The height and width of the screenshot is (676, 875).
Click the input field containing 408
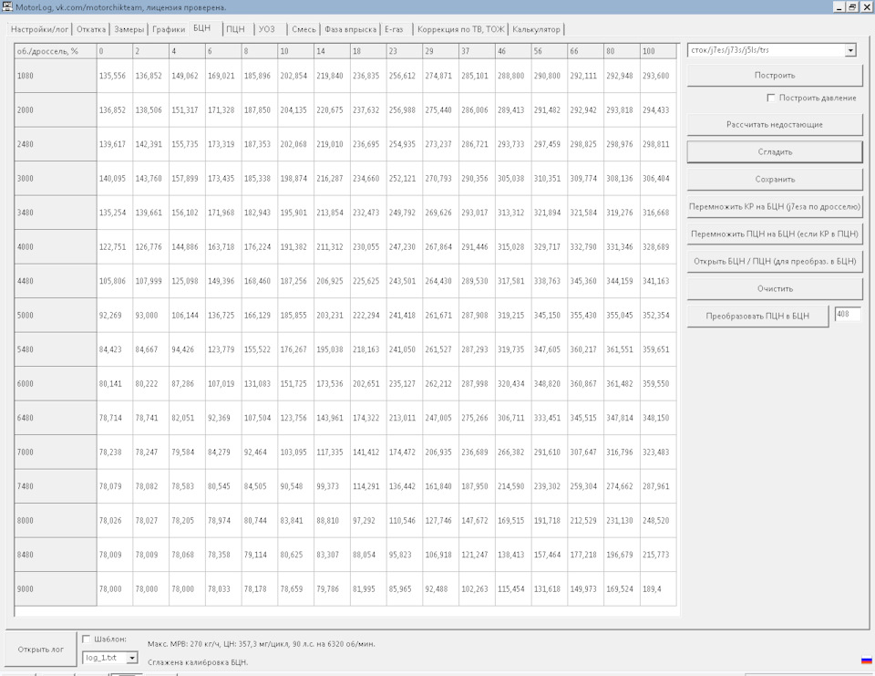848,315
